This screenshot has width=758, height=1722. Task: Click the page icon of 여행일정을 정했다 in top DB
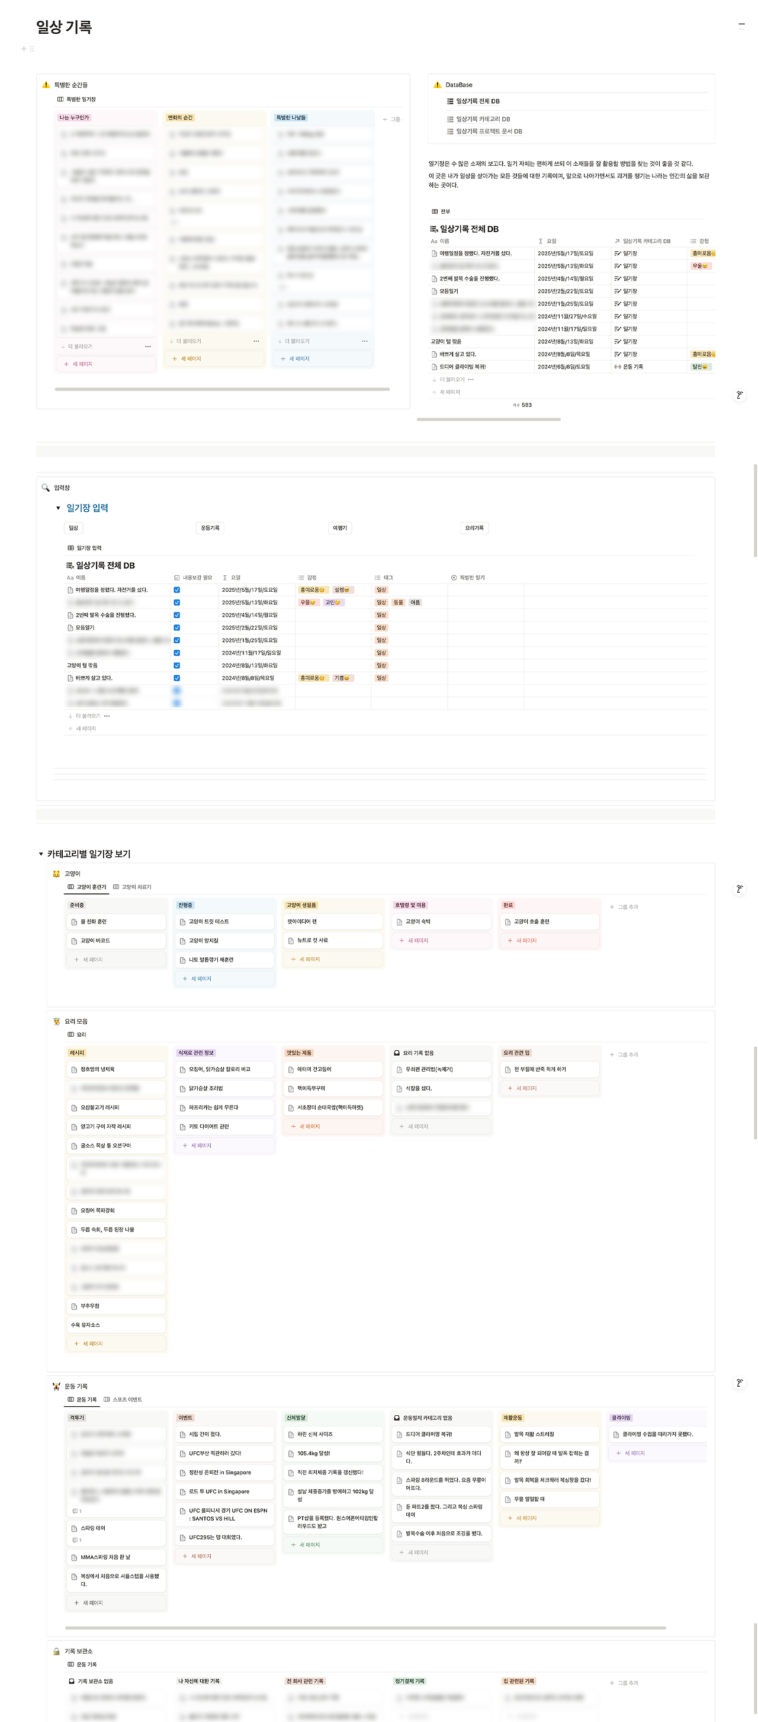coord(434,254)
